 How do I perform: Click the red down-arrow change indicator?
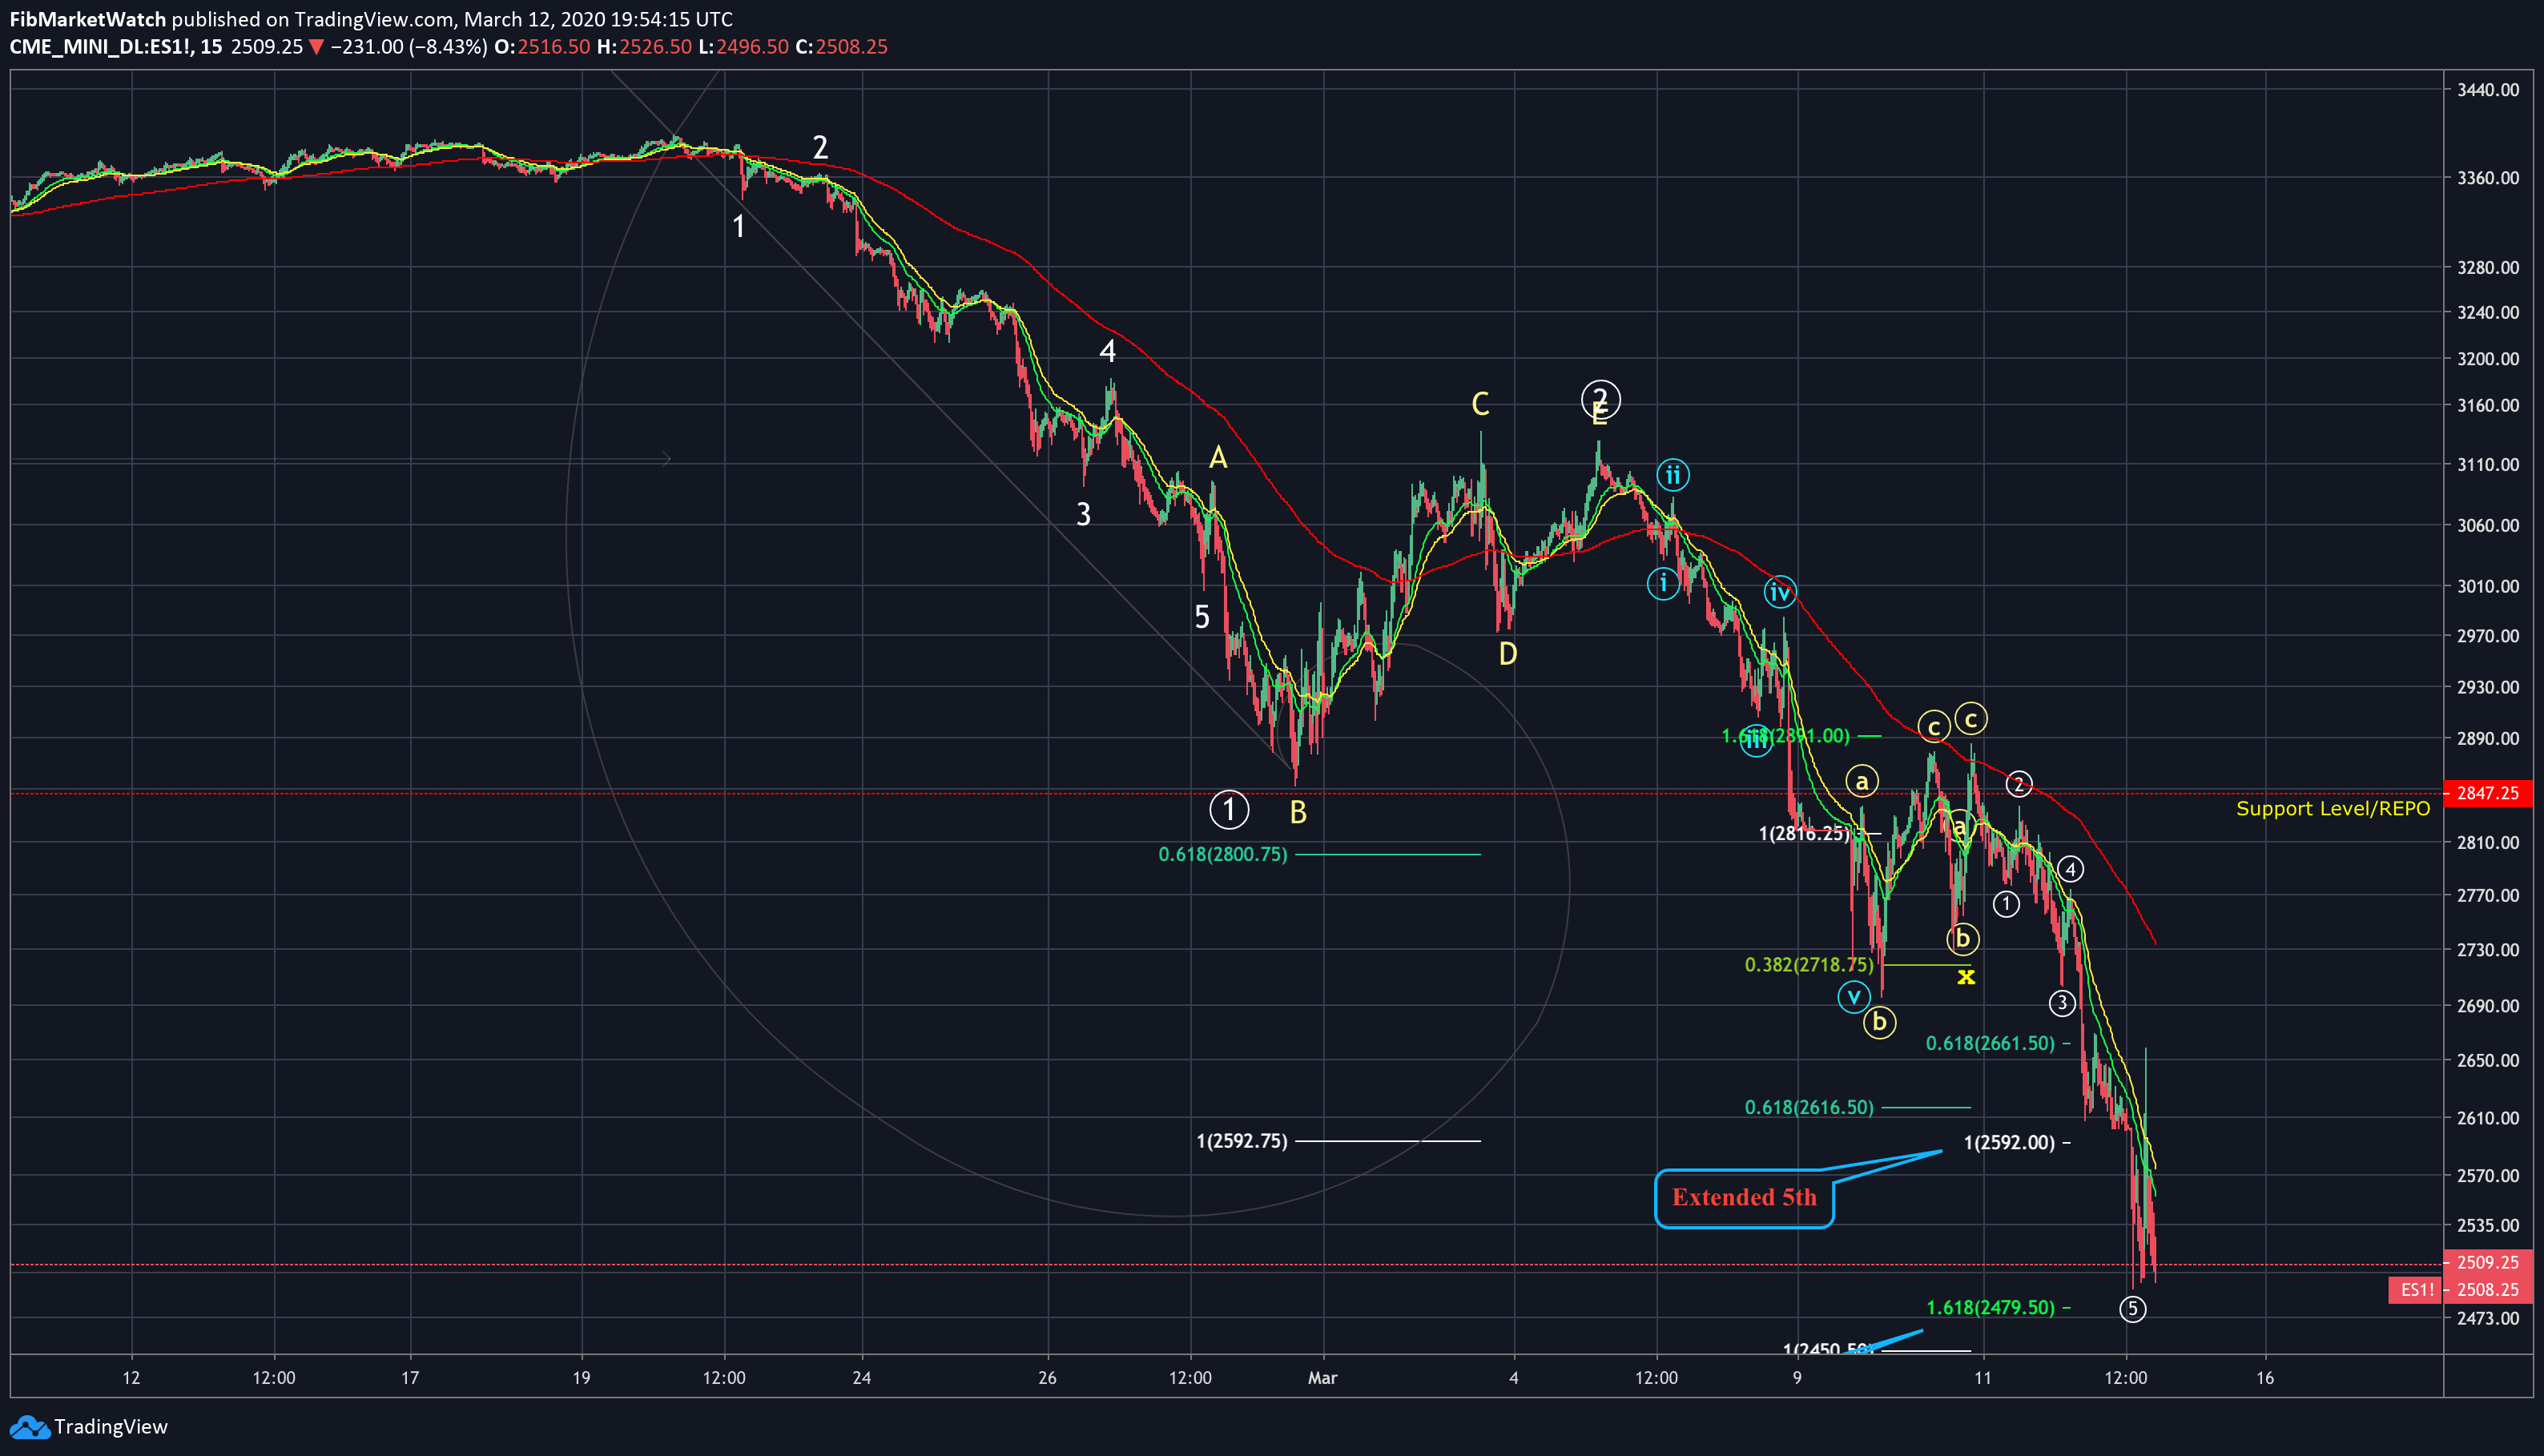[x=316, y=47]
